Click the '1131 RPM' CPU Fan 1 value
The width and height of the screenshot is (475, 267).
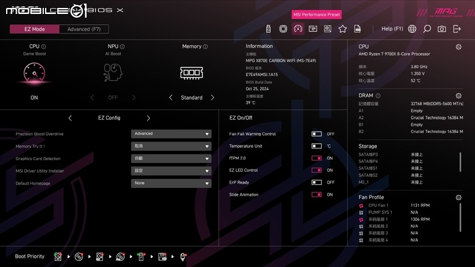click(420, 206)
